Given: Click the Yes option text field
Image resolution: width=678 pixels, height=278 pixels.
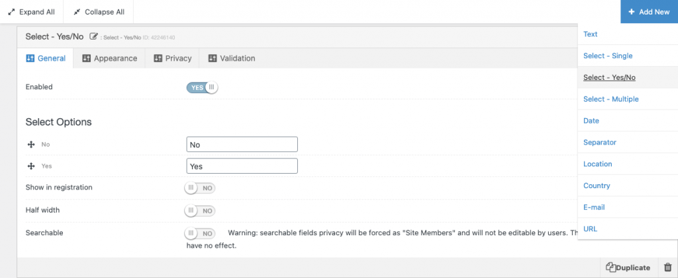Looking at the screenshot, I should click(x=242, y=166).
